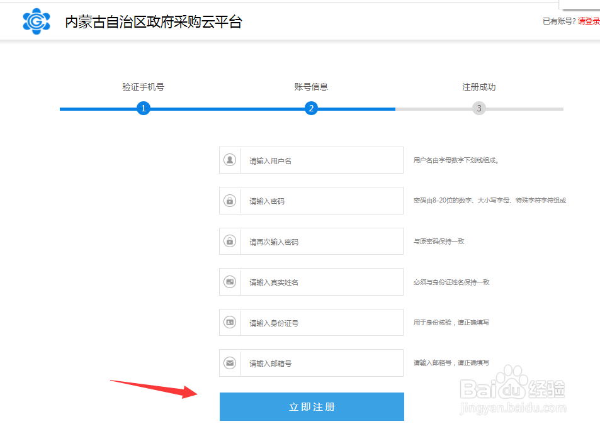Select the 账号信息 step label
This screenshot has width=600, height=429.
[311, 86]
